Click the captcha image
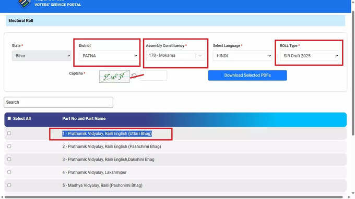 click(114, 77)
